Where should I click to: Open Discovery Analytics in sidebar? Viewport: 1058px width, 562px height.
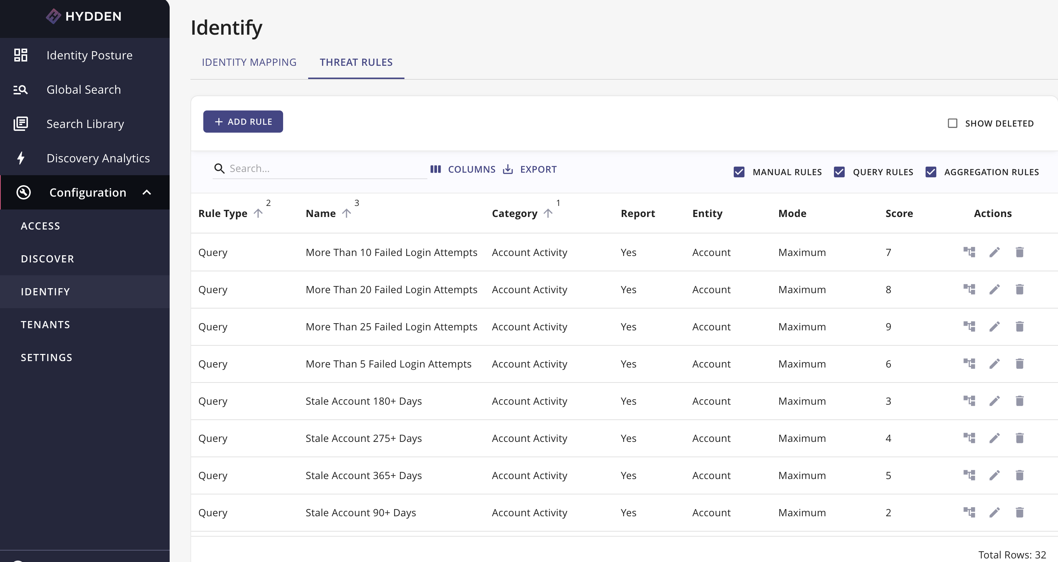point(84,158)
